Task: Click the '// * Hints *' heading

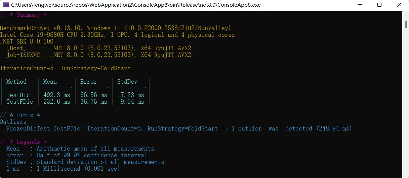Action: click(x=20, y=115)
